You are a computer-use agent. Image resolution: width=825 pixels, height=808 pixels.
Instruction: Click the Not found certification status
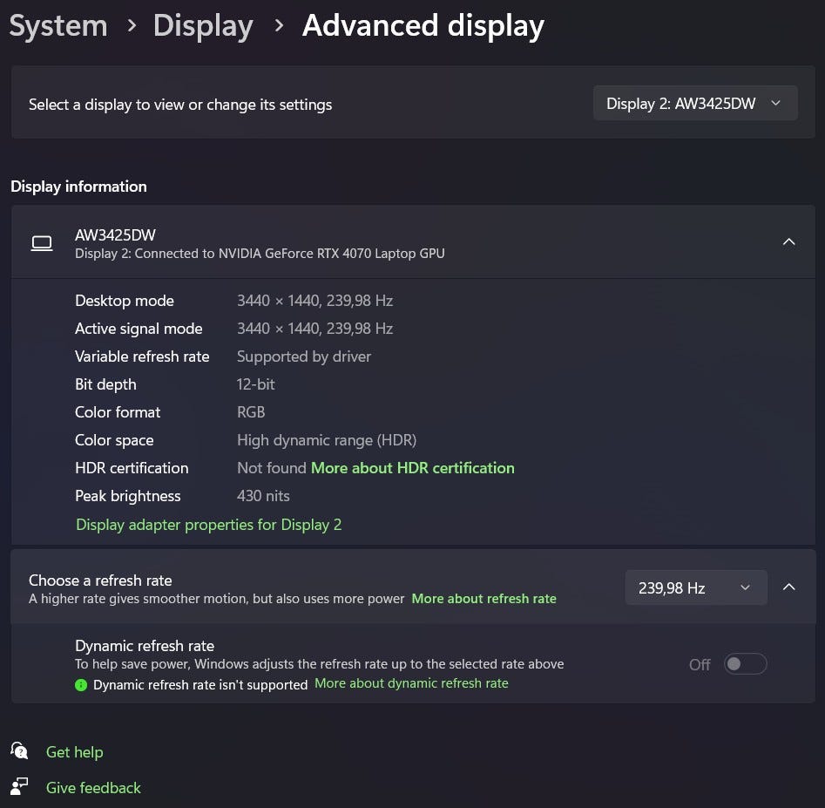(x=272, y=468)
